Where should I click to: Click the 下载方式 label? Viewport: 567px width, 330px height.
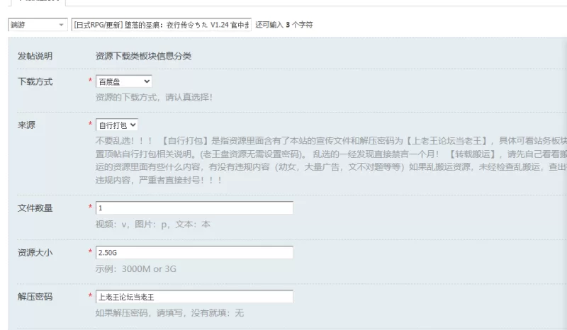(35, 81)
